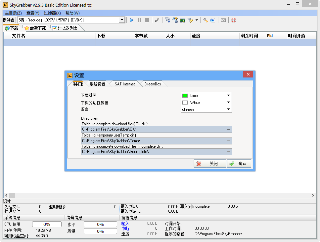Image resolution: width=320 pixels, height=242 pixels.
Task: Click the 速度 column header
Action: (x=215, y=36)
